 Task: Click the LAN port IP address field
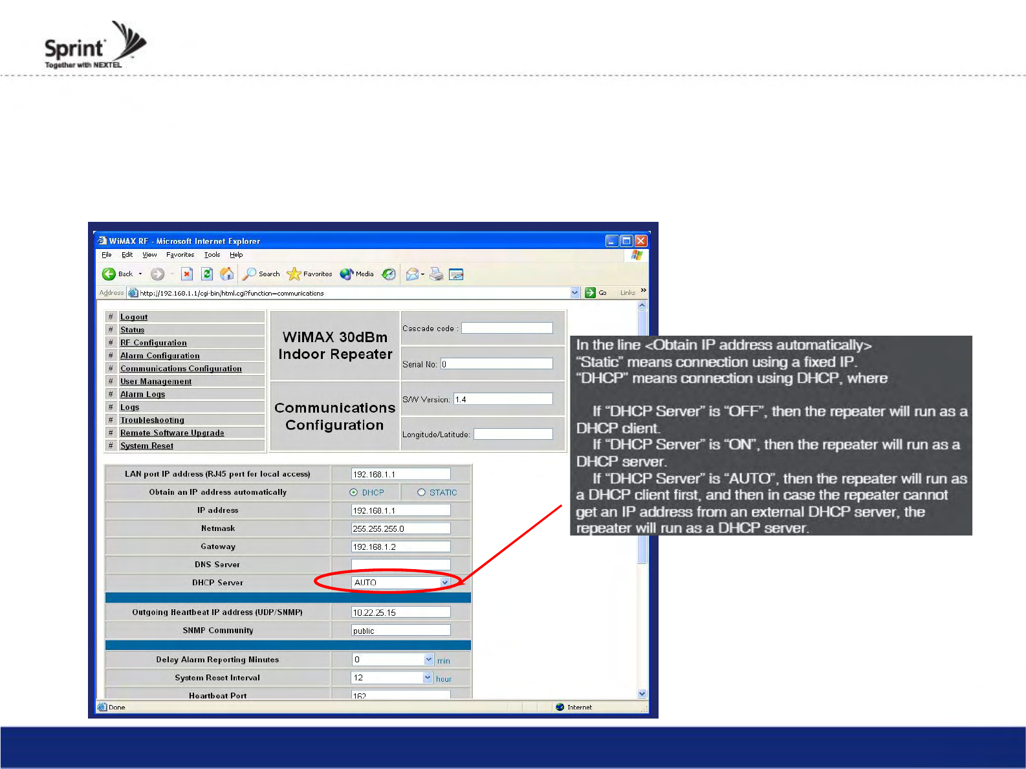401,474
